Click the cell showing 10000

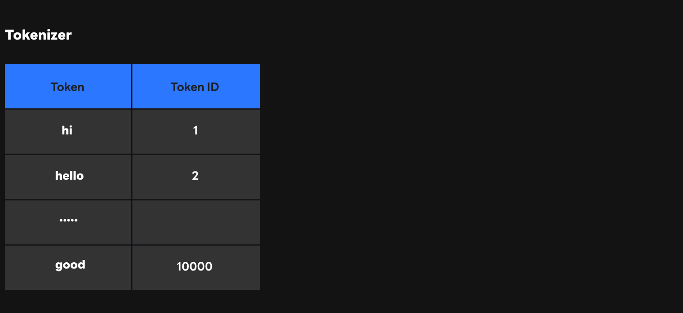click(x=196, y=268)
